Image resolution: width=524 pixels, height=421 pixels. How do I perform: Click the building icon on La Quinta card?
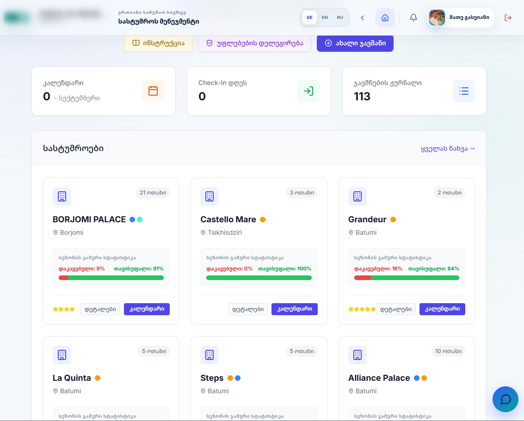62,355
